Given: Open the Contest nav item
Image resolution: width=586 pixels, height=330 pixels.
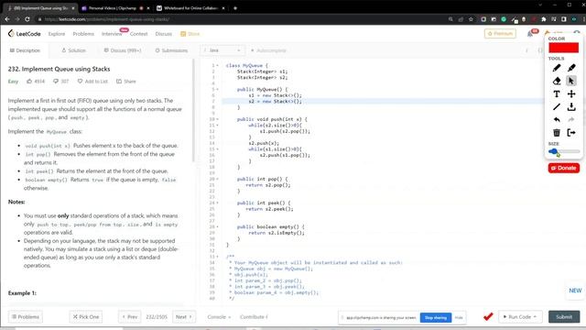Looking at the screenshot, I should 138,34.
